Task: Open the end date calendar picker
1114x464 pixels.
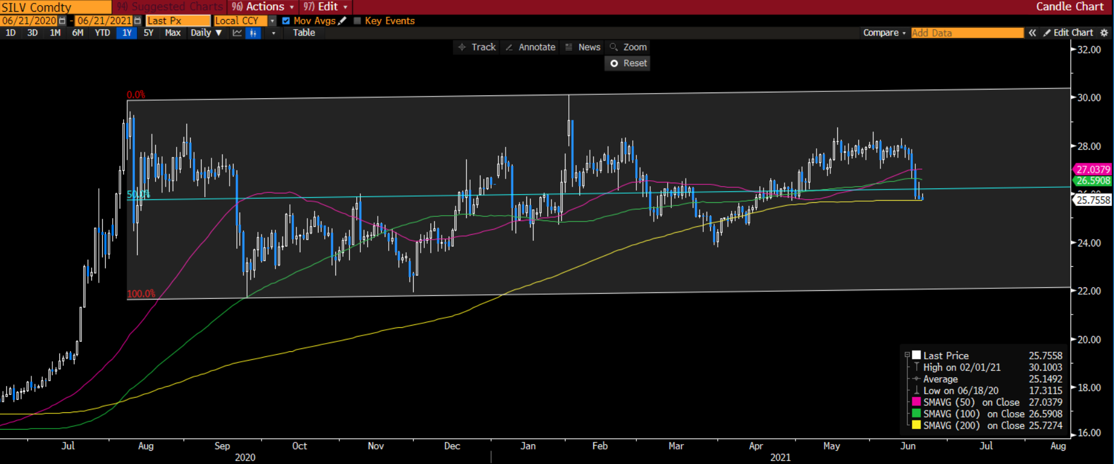Action: pos(138,21)
